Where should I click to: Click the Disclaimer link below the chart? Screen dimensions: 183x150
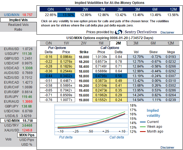point(167,147)
